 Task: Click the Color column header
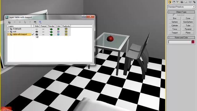click(x=58, y=26)
